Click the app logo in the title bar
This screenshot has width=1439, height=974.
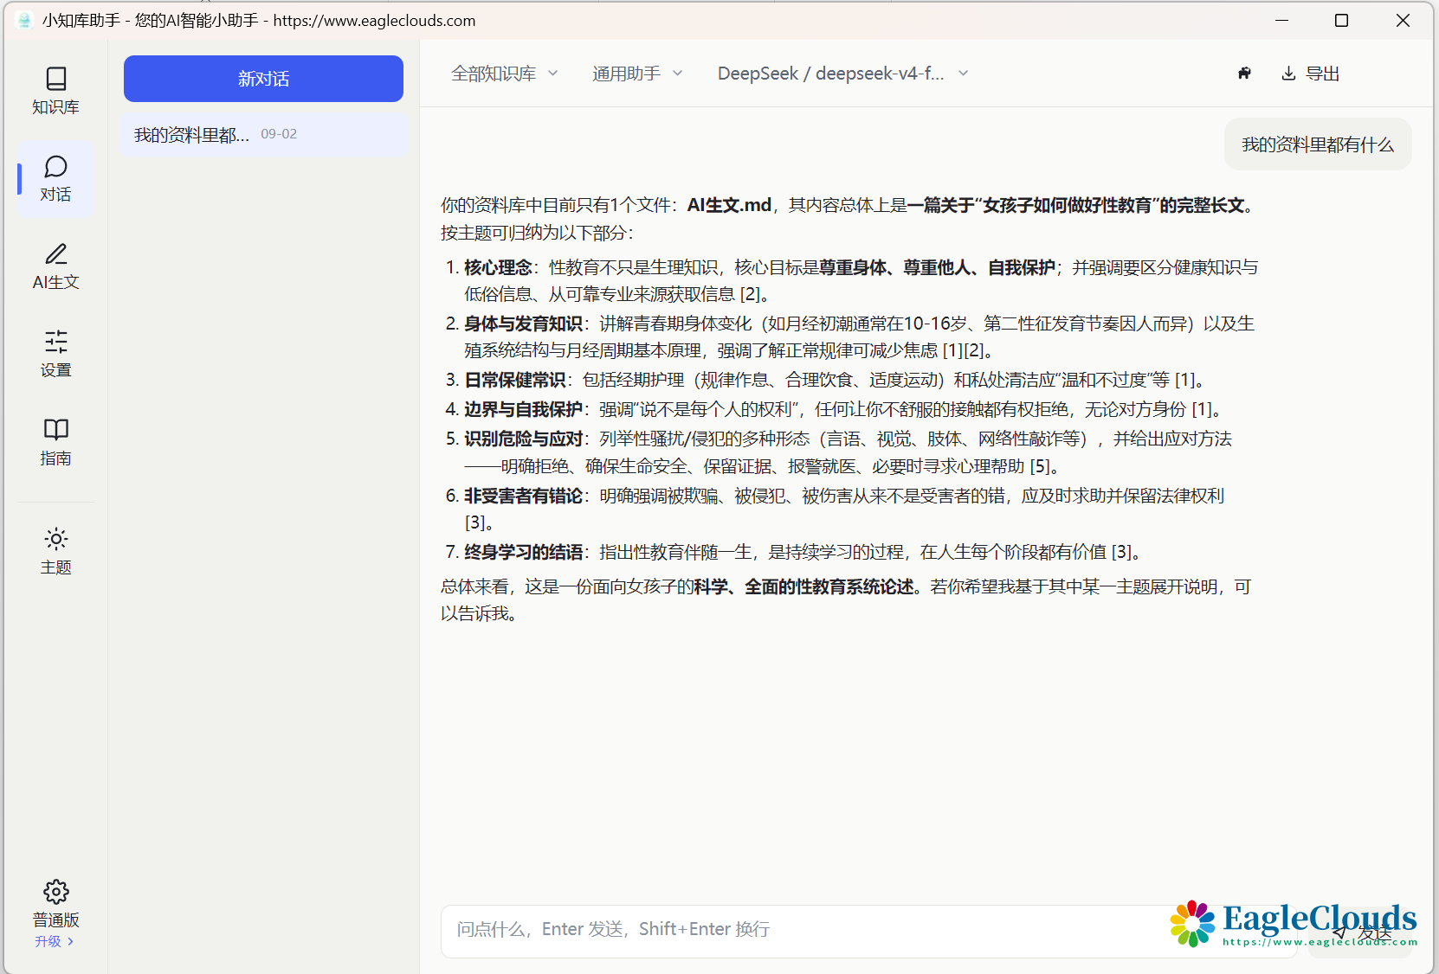coord(23,20)
